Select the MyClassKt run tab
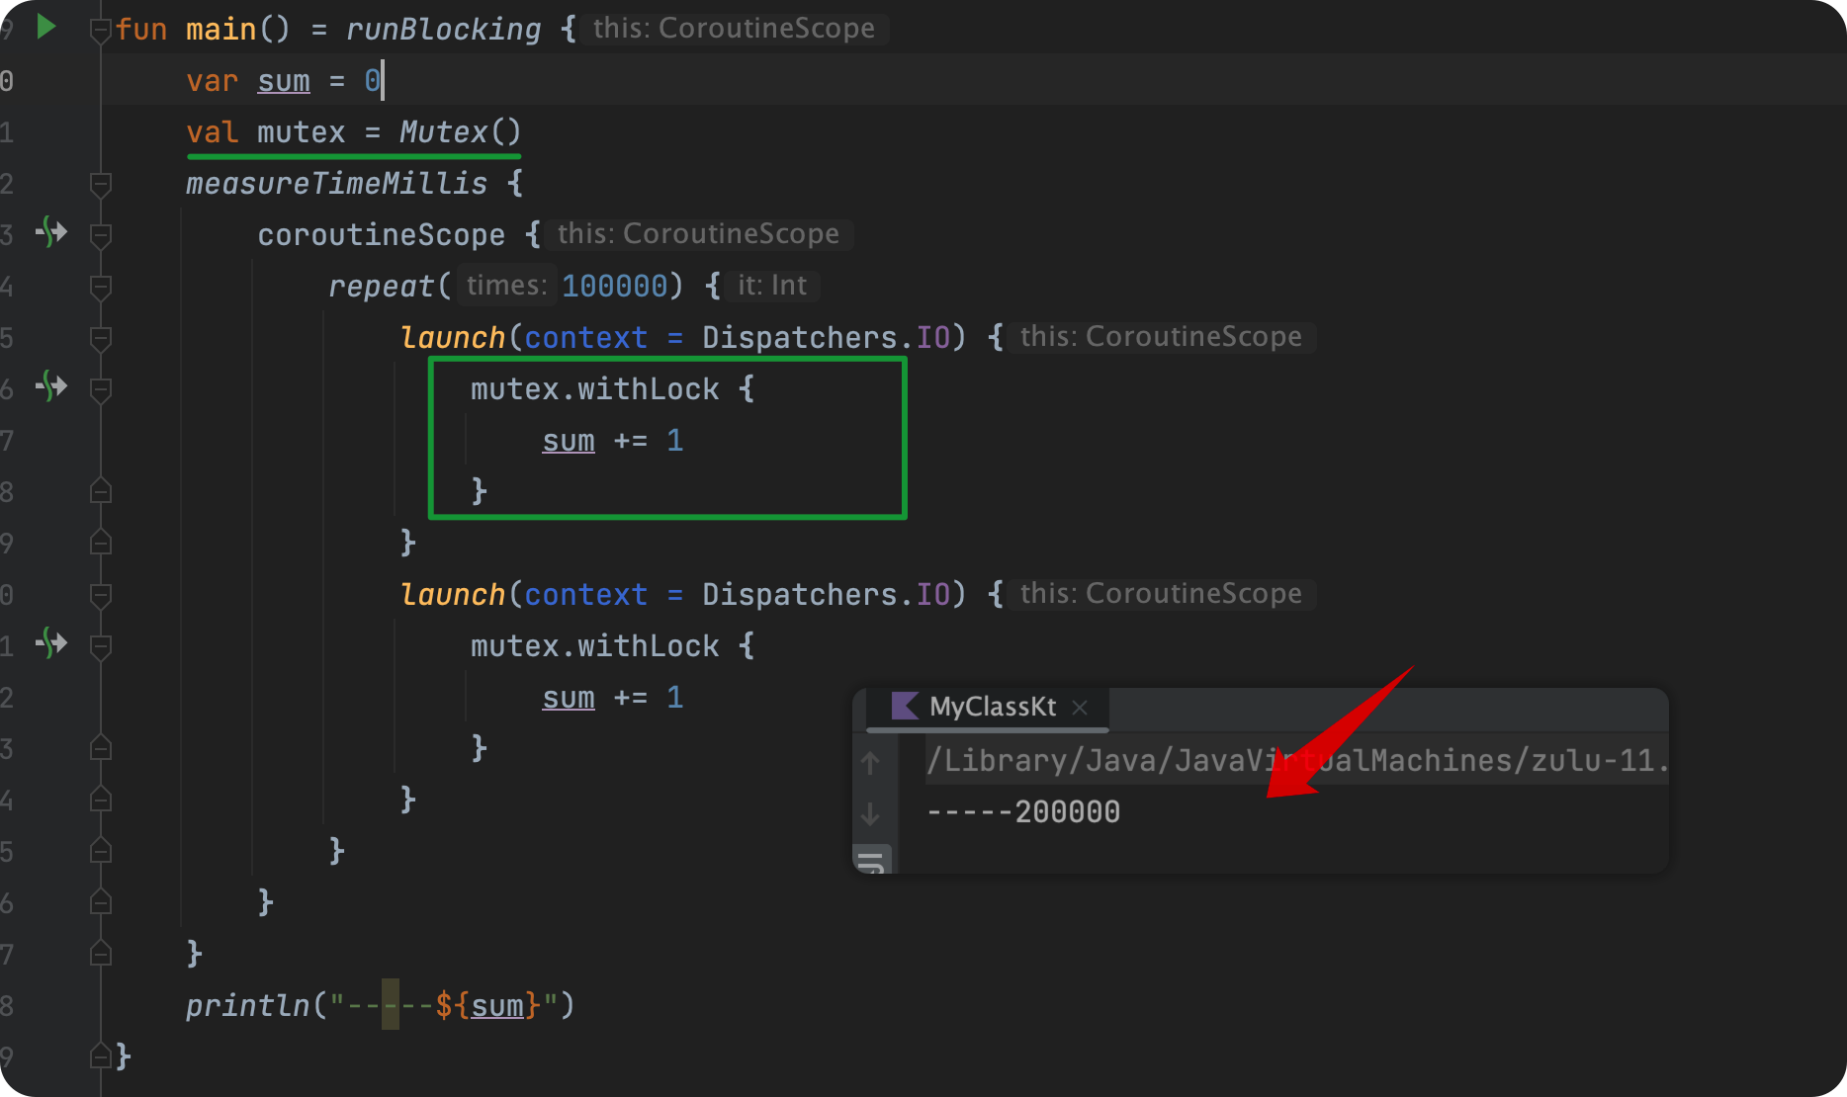Image resolution: width=1847 pixels, height=1097 pixels. click(988, 708)
